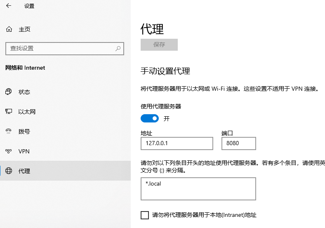This screenshot has width=325, height=228.
Task: Focus the 查找设置 search box
Action: coord(60,48)
